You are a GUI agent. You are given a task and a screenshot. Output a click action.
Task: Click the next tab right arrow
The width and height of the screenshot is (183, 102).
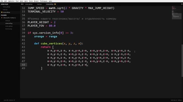coord(23,4)
